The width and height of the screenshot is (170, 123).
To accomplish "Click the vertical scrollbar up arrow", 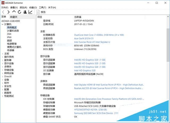I will click(x=168, y=17).
